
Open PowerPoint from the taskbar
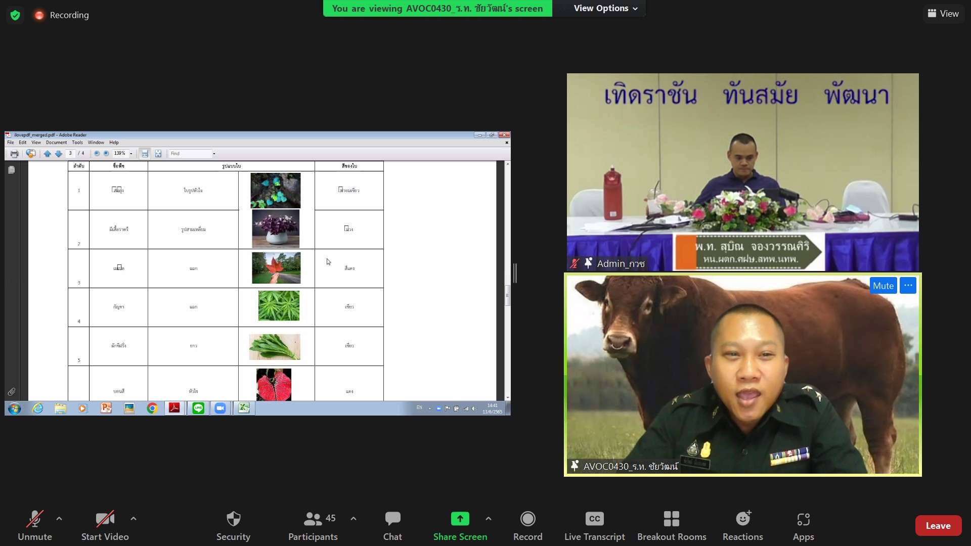(x=106, y=408)
